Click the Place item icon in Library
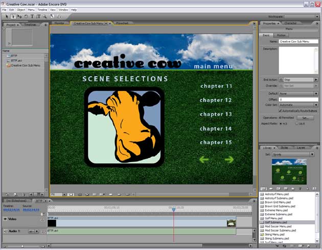The height and width of the screenshot is (250, 322). pos(278,246)
